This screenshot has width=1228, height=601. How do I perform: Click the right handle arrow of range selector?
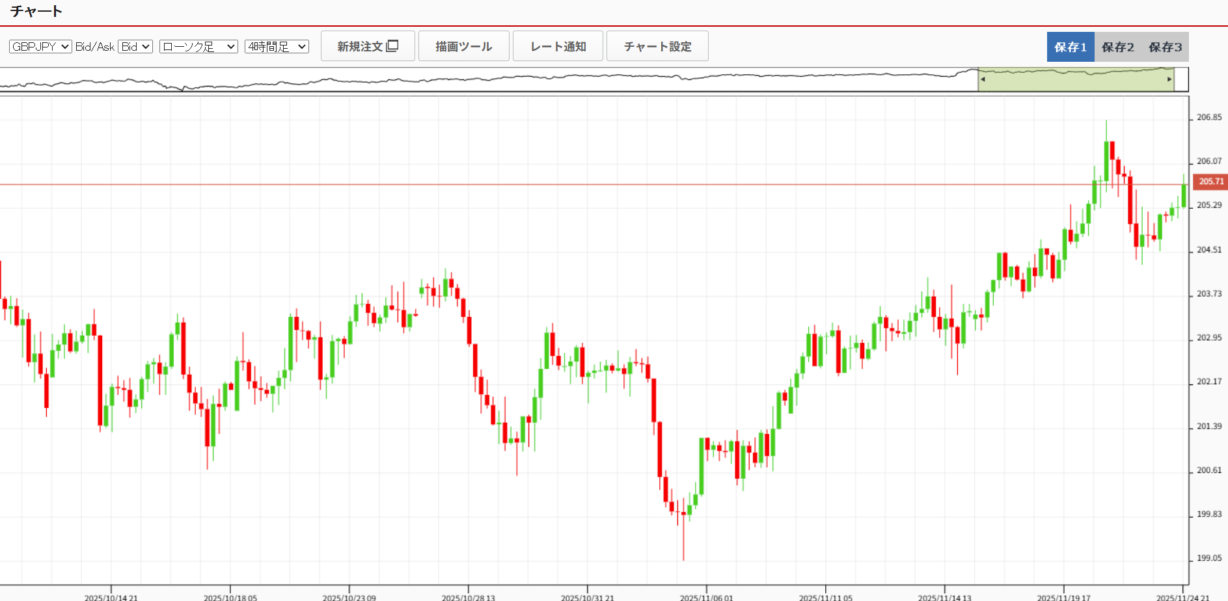pyautogui.click(x=1169, y=79)
